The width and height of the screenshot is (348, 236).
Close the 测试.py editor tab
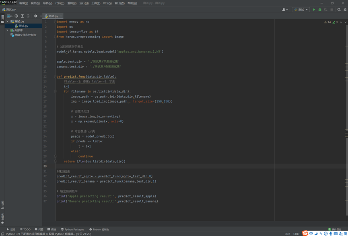click(x=61, y=16)
